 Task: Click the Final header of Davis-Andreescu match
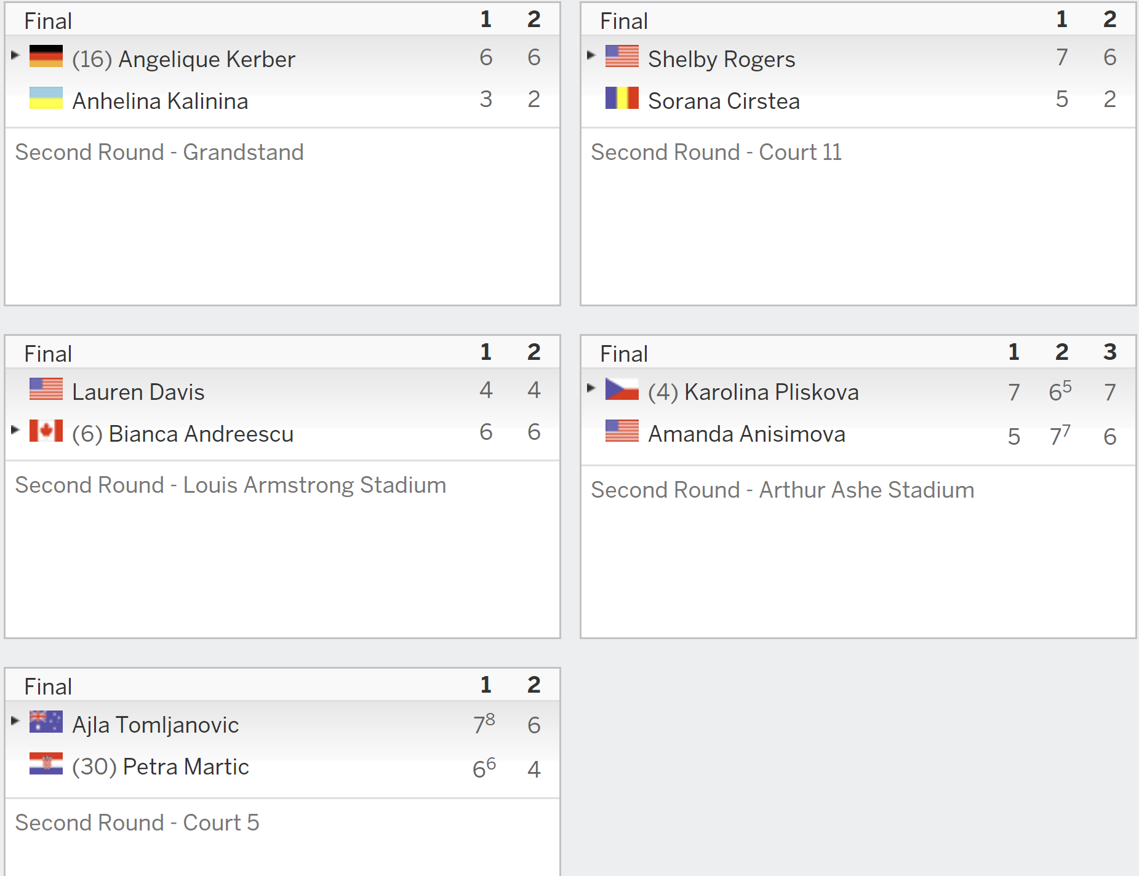48,354
